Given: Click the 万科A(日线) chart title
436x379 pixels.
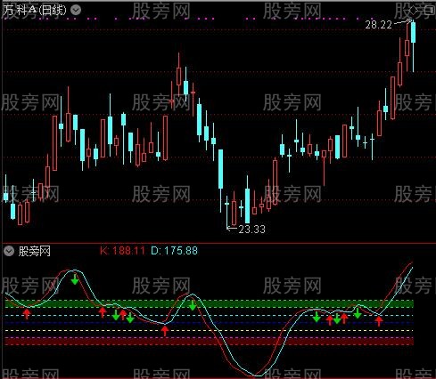Looking at the screenshot, I should pyautogui.click(x=35, y=11).
